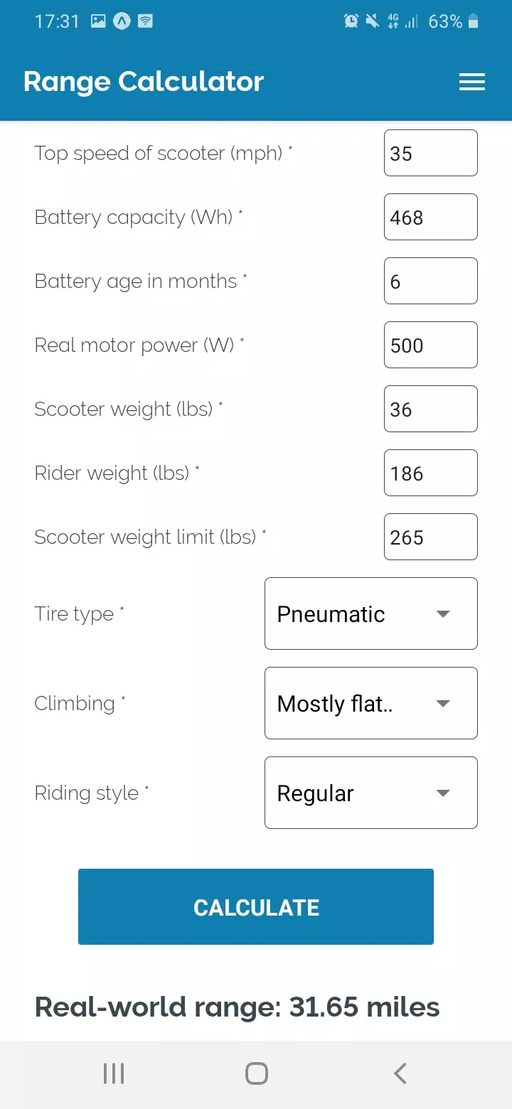Tap the clock showing 17:31
512x1109 pixels.
(x=57, y=21)
